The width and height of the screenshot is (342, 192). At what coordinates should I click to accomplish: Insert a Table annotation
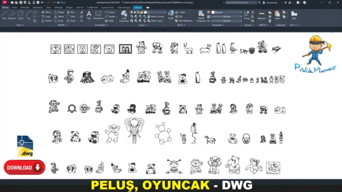[109, 21]
